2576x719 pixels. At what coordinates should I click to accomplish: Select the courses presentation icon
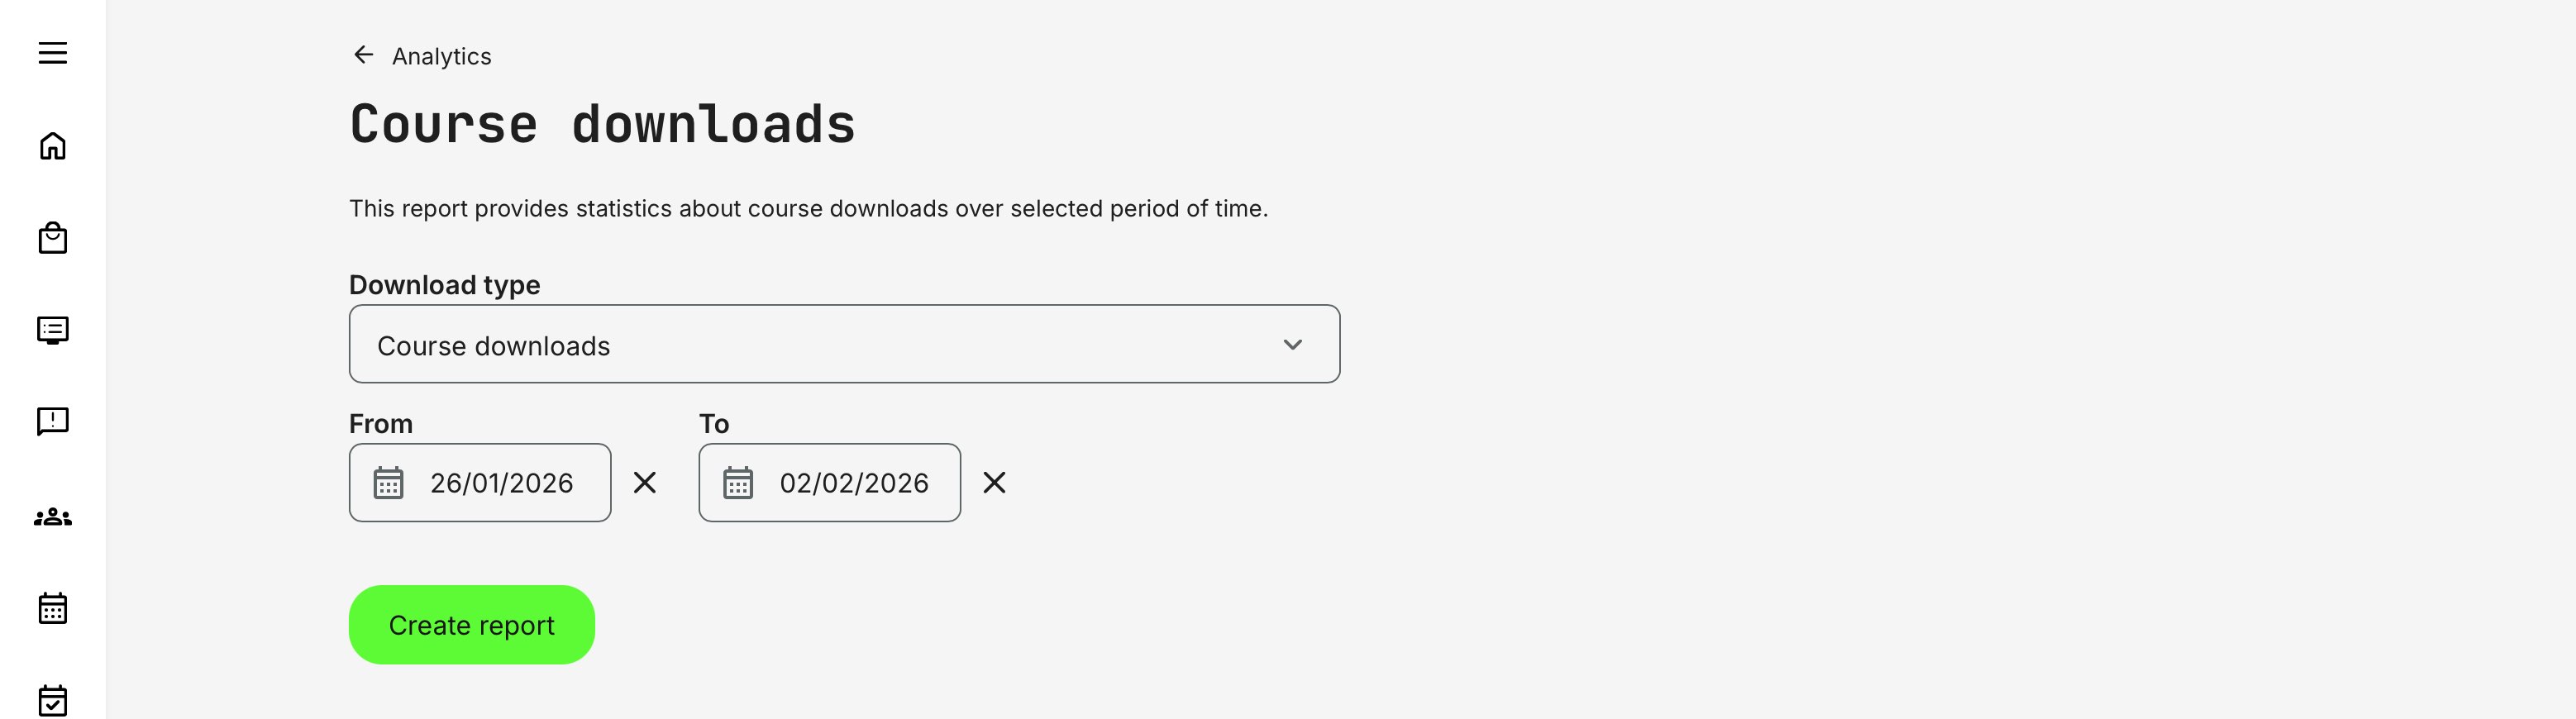coord(53,329)
